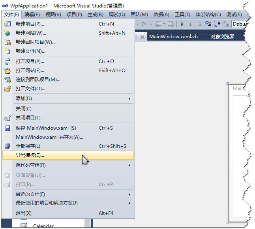Click the navigate backward toolbar icon
255x229 pixels.
point(158,24)
